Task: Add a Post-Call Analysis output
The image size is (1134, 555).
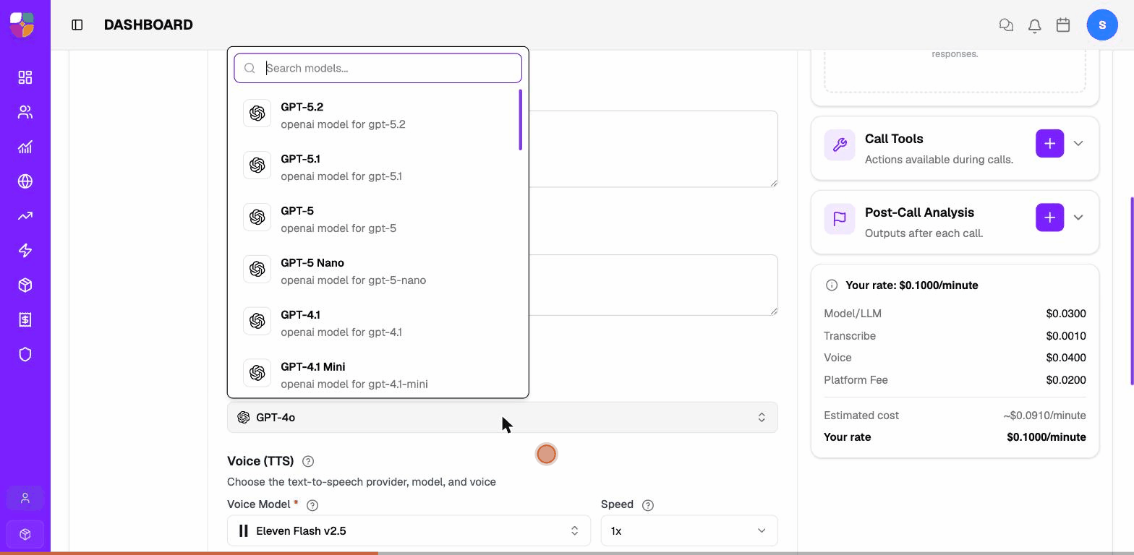Action: [x=1049, y=218]
